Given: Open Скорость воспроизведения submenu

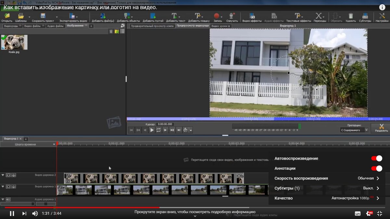Looking at the screenshot, I should coord(327,178).
